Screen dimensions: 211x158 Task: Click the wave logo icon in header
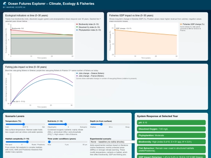tap(5, 4)
